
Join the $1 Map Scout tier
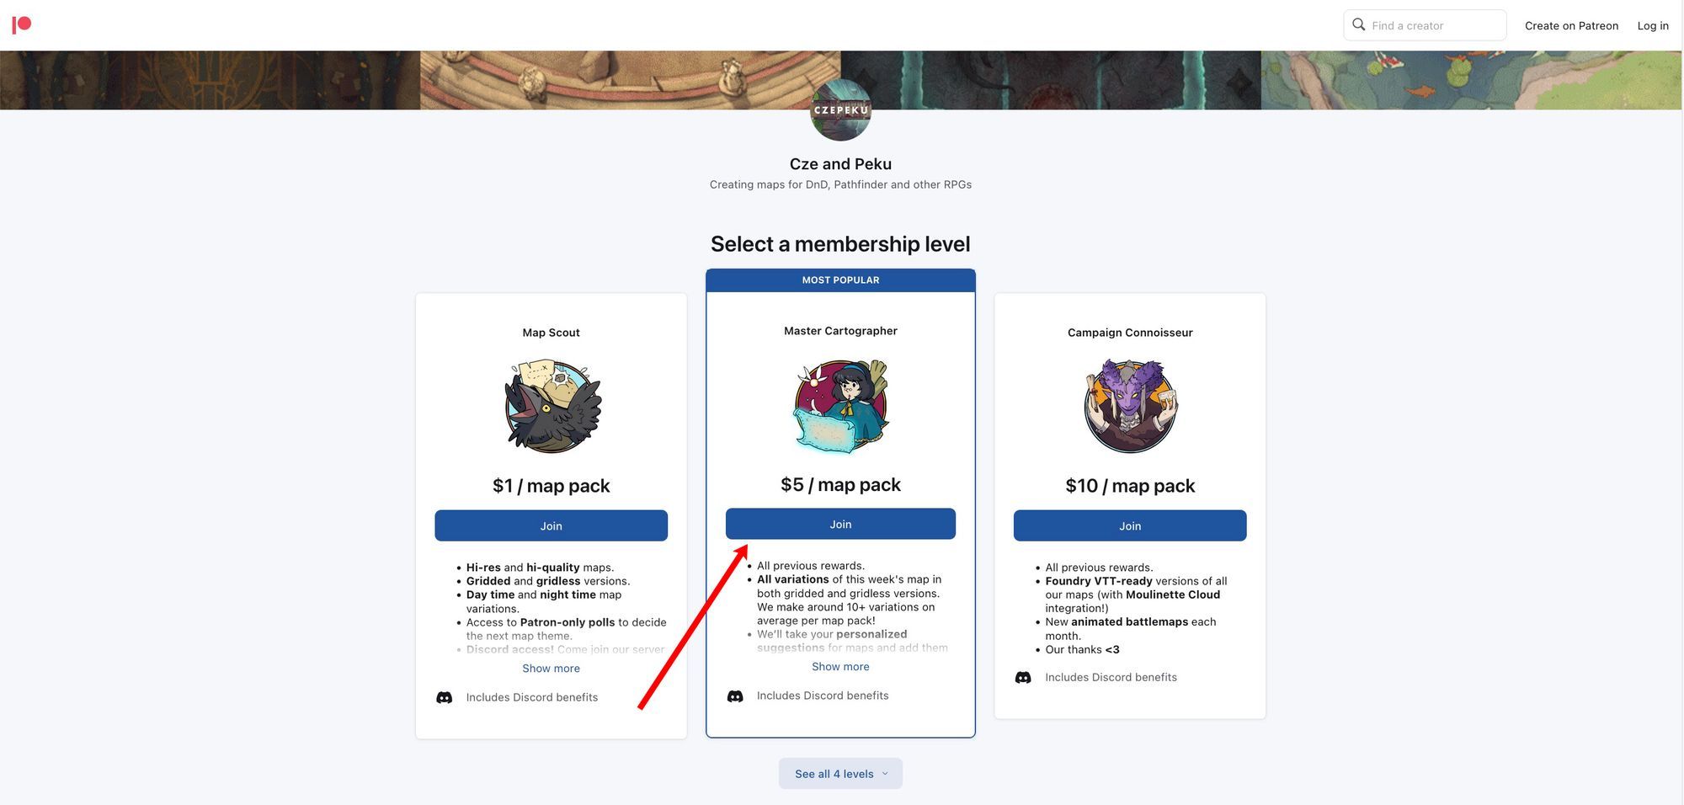point(551,525)
